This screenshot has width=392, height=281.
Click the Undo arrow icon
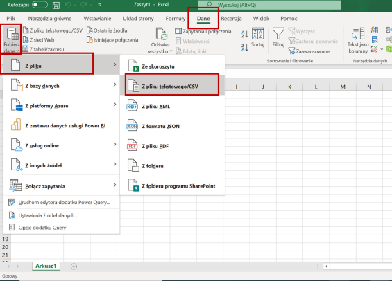click(x=67, y=5)
